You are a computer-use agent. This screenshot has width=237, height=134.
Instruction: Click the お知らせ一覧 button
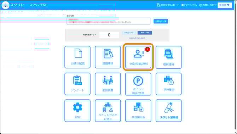click(x=161, y=21)
